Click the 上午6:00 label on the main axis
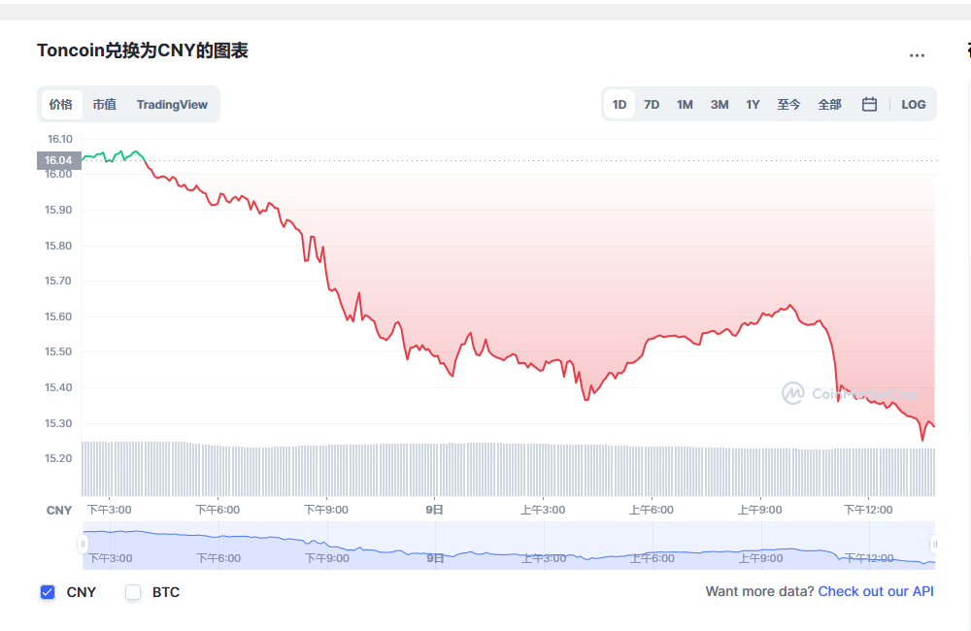Viewport: 971px width, 631px height. coord(652,510)
